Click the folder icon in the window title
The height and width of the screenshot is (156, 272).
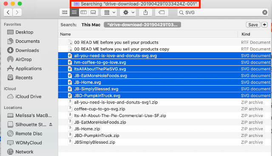[76, 4]
